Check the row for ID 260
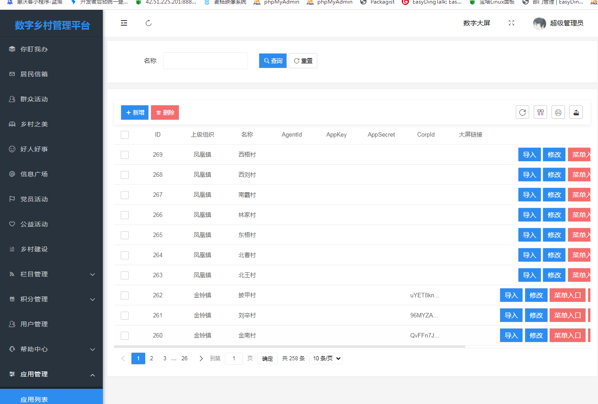598x404 pixels. click(125, 336)
